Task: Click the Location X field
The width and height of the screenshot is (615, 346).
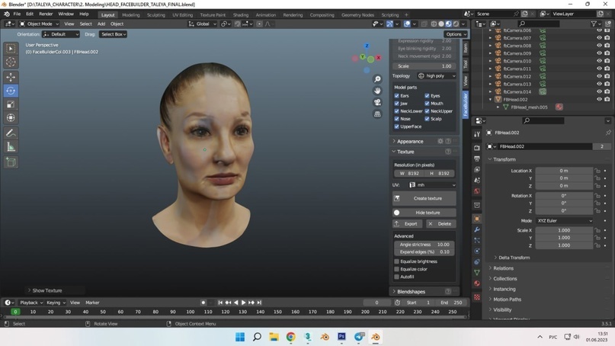Action: click(x=564, y=171)
